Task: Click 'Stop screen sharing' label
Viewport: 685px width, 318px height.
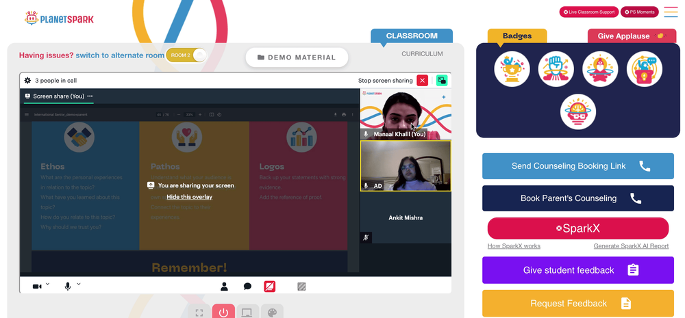Action: tap(385, 80)
